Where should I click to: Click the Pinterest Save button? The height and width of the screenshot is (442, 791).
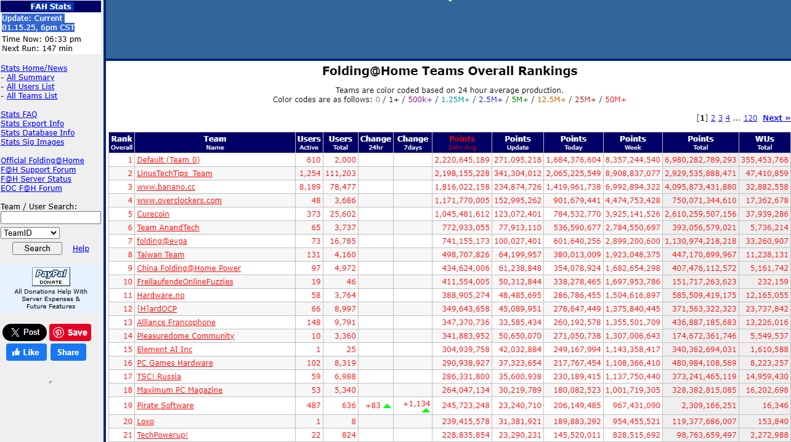(x=70, y=332)
